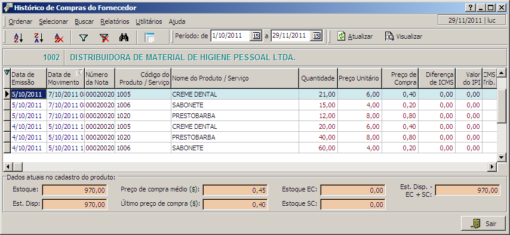Click the period end date field 29/11/2011
Image resolution: width=510 pixels, height=235 pixels.
tap(291, 36)
